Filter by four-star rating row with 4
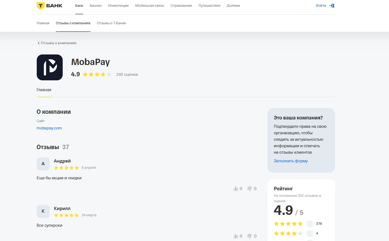The height and width of the screenshot is (241, 389). click(x=298, y=233)
